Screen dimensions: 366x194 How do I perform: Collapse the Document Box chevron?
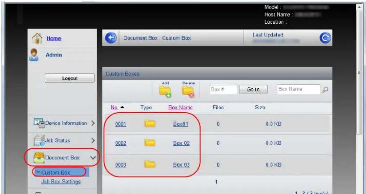(93, 158)
